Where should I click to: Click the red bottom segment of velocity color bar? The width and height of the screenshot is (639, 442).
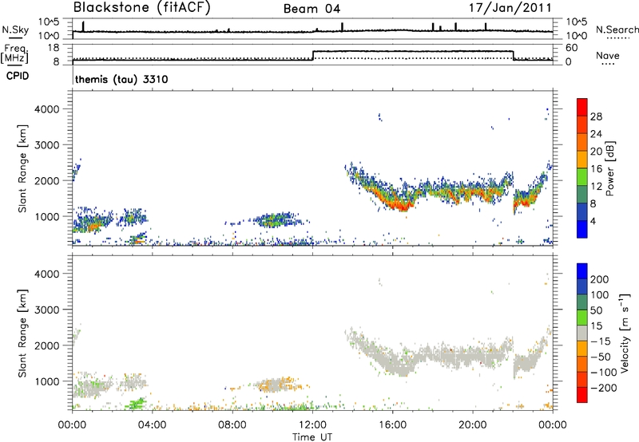[x=582, y=395]
